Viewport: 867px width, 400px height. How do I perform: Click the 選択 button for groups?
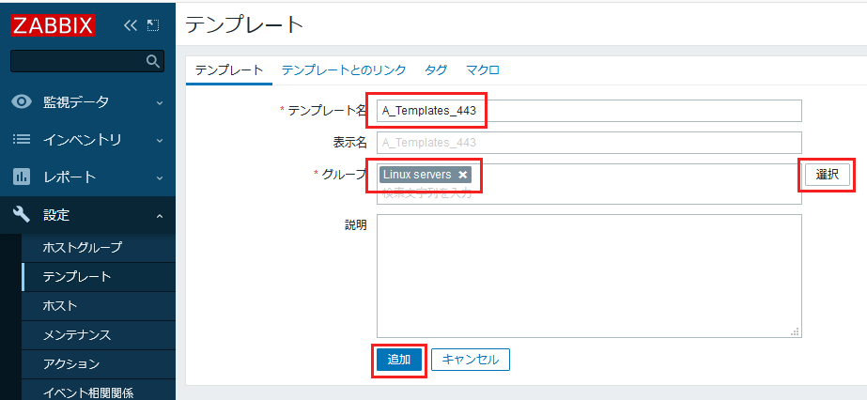click(x=827, y=175)
